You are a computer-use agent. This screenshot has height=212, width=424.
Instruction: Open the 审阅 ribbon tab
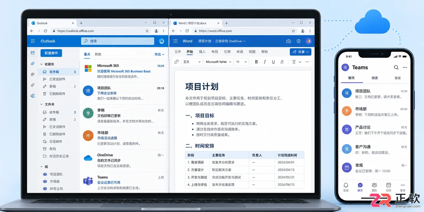pyautogui.click(x=240, y=52)
